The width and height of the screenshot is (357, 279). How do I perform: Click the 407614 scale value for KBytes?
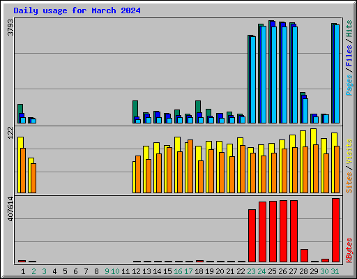pos(10,209)
